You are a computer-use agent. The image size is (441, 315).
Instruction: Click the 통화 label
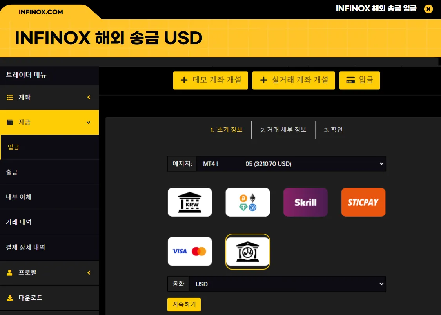tap(178, 284)
